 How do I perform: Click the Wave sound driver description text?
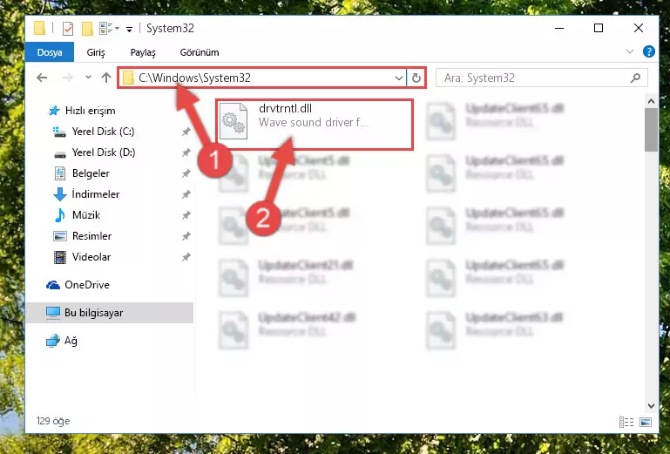313,123
